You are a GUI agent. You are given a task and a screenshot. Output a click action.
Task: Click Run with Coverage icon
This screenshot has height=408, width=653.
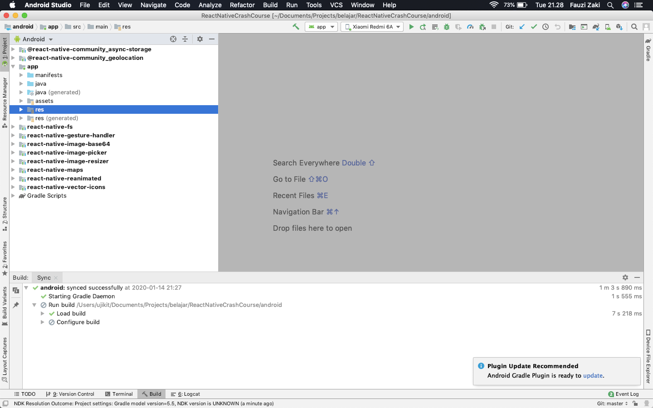coord(458,27)
